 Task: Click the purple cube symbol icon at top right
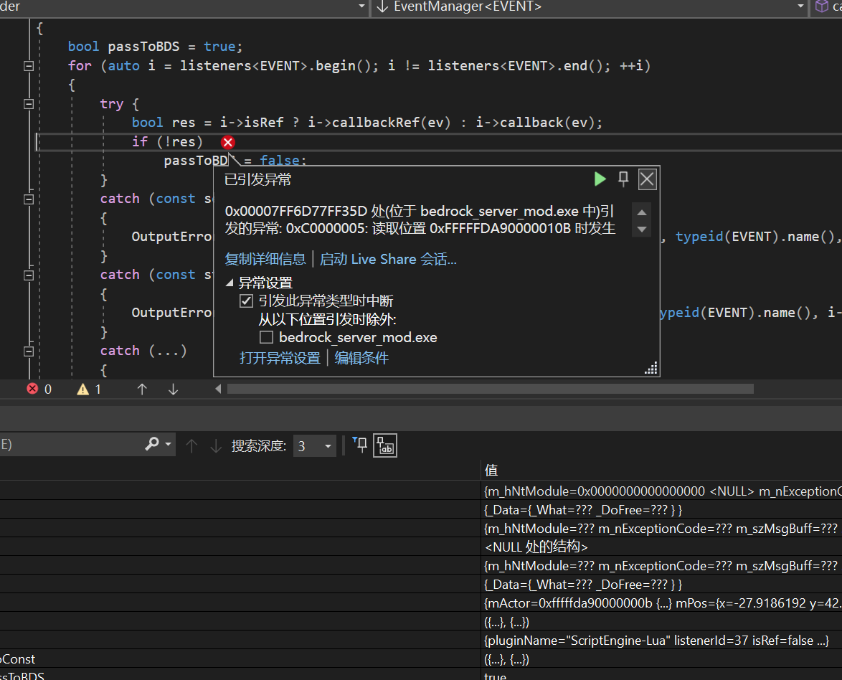(823, 7)
